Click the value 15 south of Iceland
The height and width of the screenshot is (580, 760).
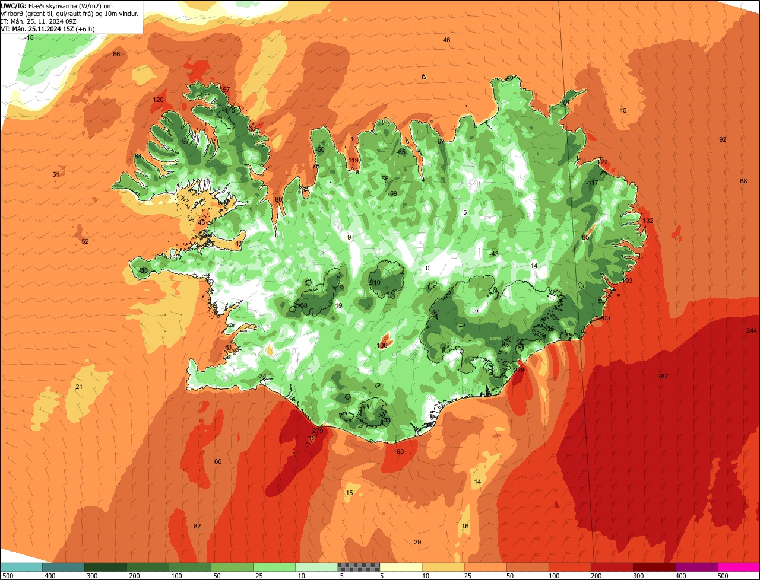tap(349, 493)
